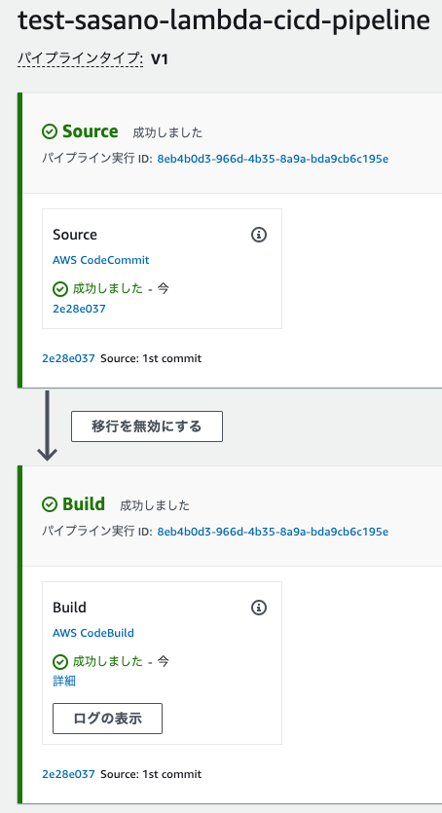Click the Source stage heading
The height and width of the screenshot is (813, 442).
pos(91,131)
